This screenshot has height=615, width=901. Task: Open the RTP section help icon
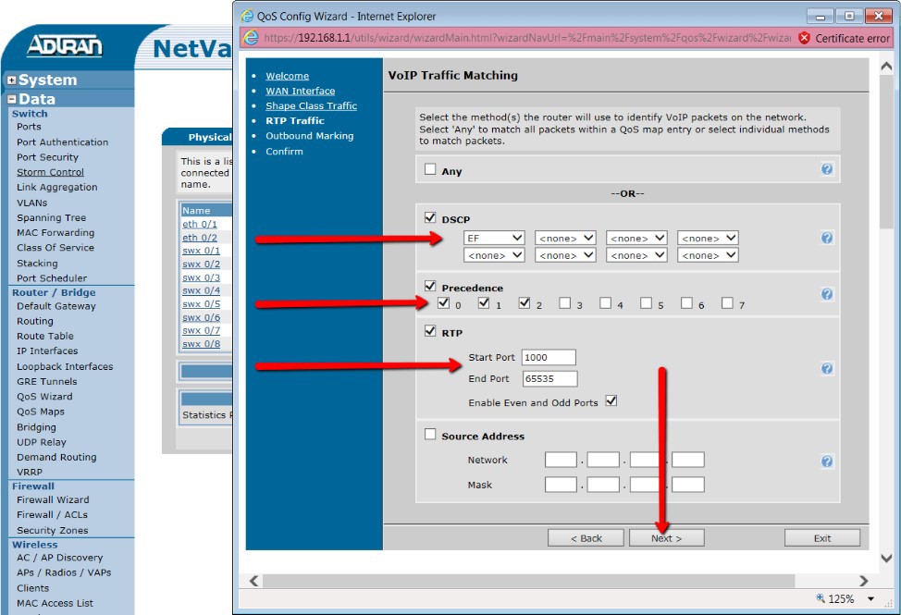tap(827, 368)
